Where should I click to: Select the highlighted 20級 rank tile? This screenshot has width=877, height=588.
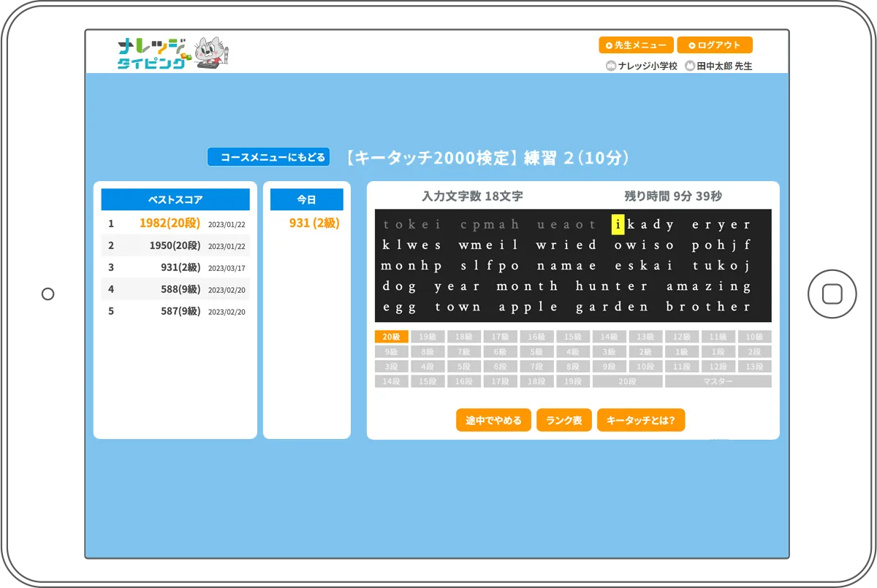[391, 337]
